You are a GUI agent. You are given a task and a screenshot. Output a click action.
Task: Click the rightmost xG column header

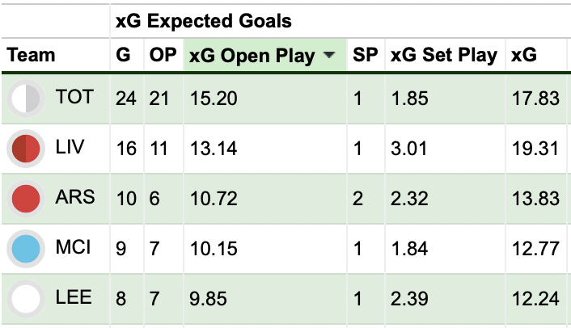pyautogui.click(x=523, y=55)
